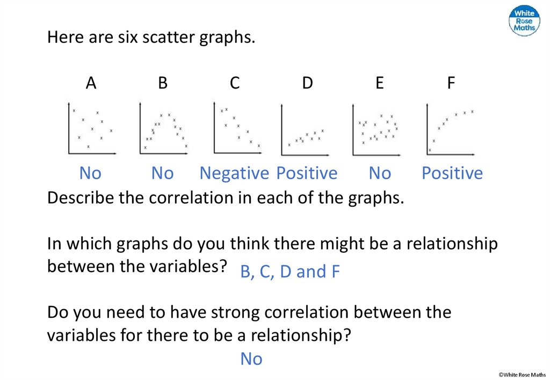Click the letter label C
The image size is (550, 380).
coord(234,83)
